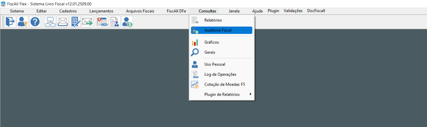Open Log de Operações
This screenshot has width=427, height=127.
(x=220, y=74)
